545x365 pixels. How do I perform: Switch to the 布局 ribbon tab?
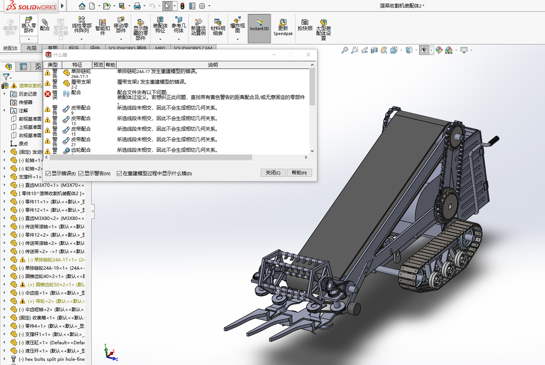(x=32, y=48)
